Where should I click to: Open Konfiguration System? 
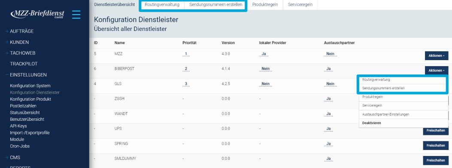click(x=30, y=86)
